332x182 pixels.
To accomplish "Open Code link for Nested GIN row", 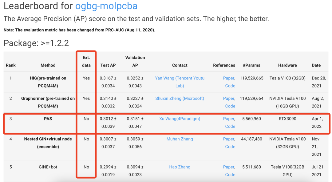I will point(230,147).
